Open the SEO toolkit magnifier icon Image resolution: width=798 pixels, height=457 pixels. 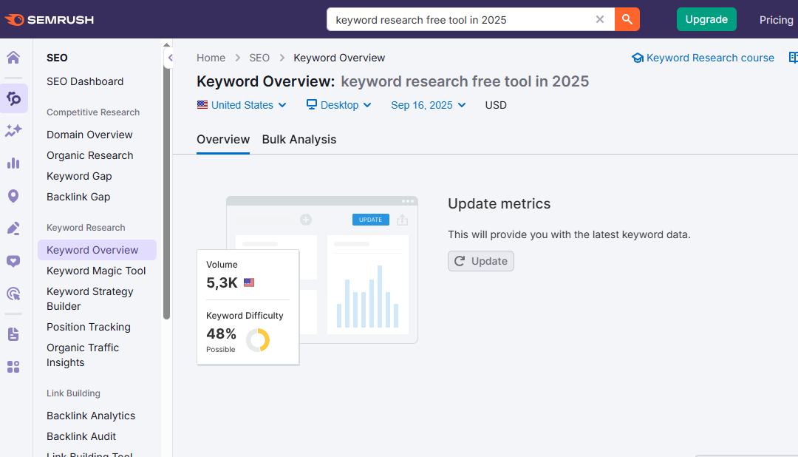(14, 98)
